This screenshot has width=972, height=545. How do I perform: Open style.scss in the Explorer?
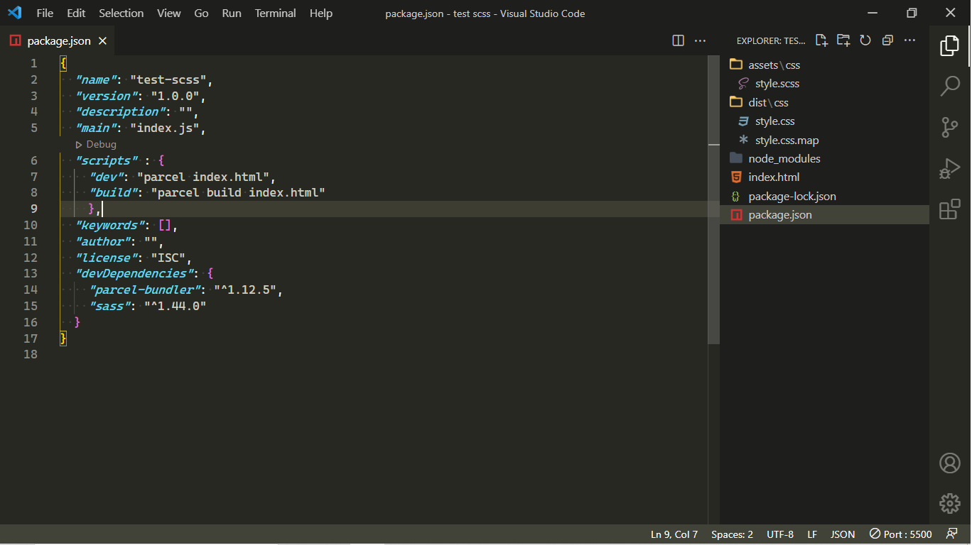tap(824, 84)
